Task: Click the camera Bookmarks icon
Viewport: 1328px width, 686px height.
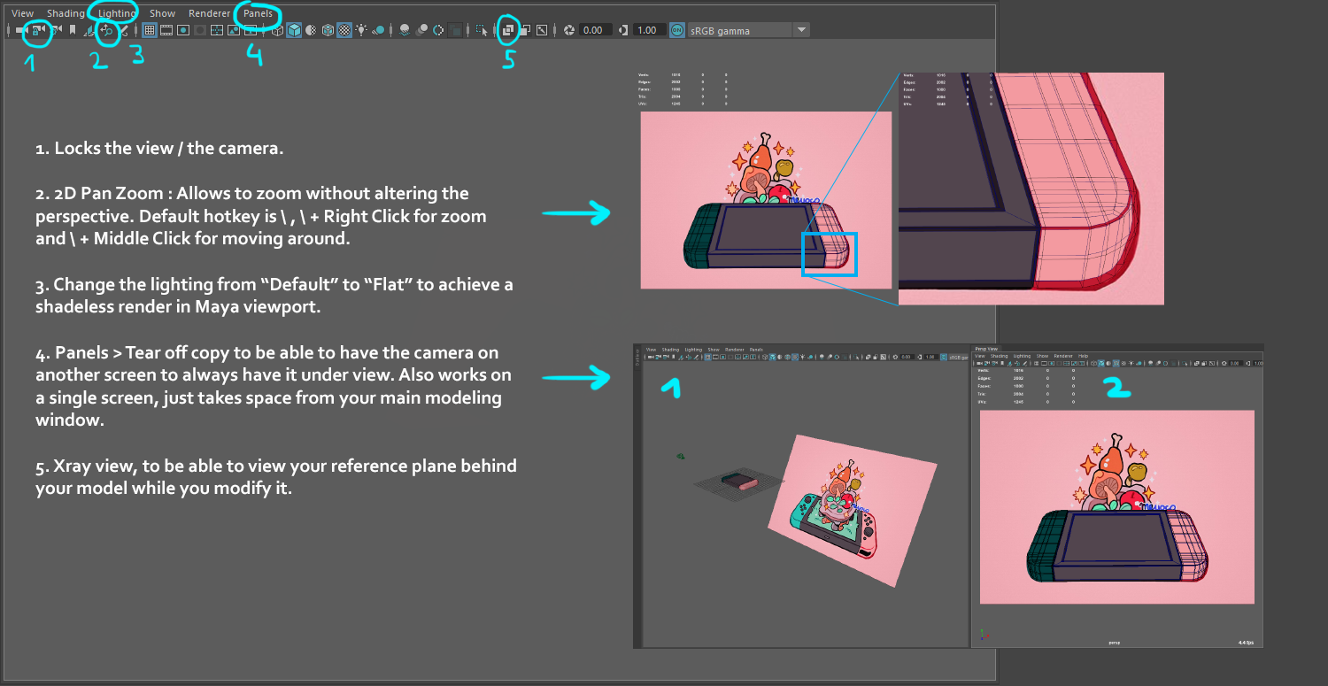Action: coord(73,30)
